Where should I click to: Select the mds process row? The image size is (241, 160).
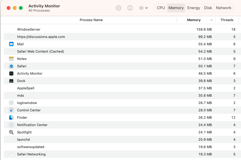click(x=122, y=95)
